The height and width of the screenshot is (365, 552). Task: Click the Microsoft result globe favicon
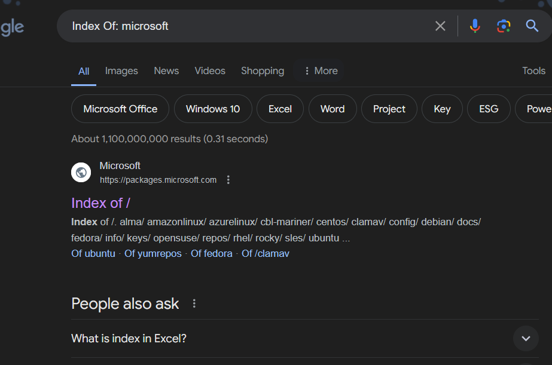[x=81, y=173]
